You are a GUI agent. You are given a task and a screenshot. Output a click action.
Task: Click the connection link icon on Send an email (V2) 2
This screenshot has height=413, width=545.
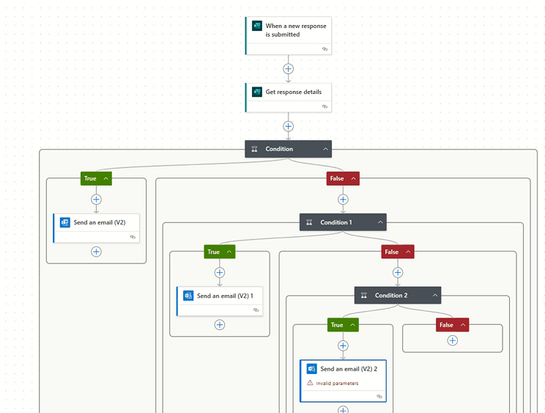[x=379, y=397]
